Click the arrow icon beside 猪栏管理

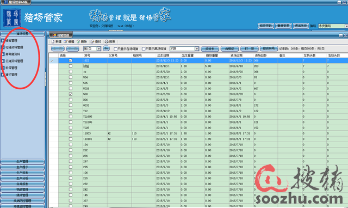(x=3, y=75)
